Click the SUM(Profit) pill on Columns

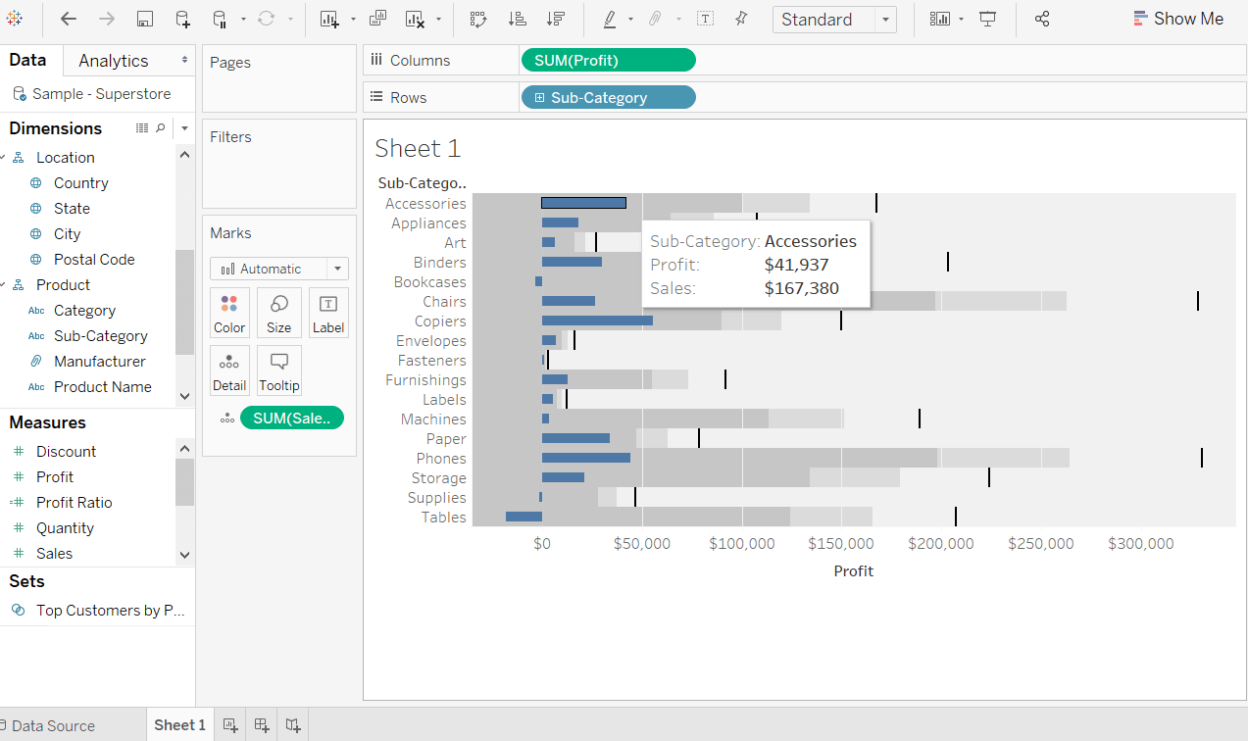pyautogui.click(x=608, y=60)
